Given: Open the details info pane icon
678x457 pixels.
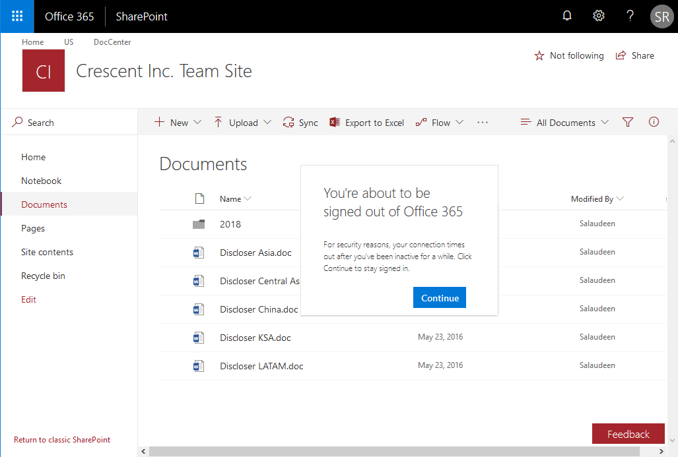Looking at the screenshot, I should [x=654, y=122].
